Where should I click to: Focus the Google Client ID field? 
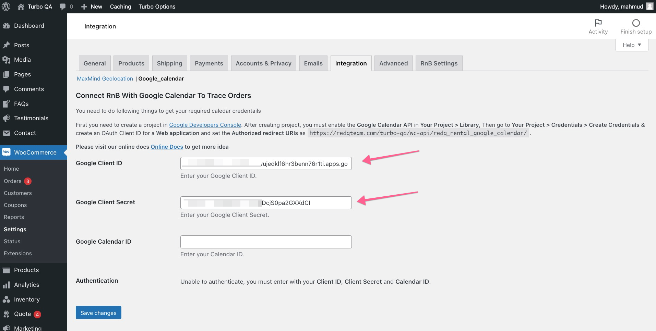pos(266,163)
